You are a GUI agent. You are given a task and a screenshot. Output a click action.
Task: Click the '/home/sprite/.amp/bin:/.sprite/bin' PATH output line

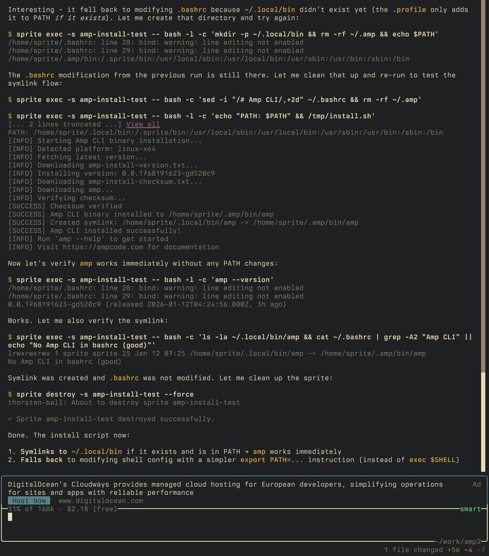(209, 59)
